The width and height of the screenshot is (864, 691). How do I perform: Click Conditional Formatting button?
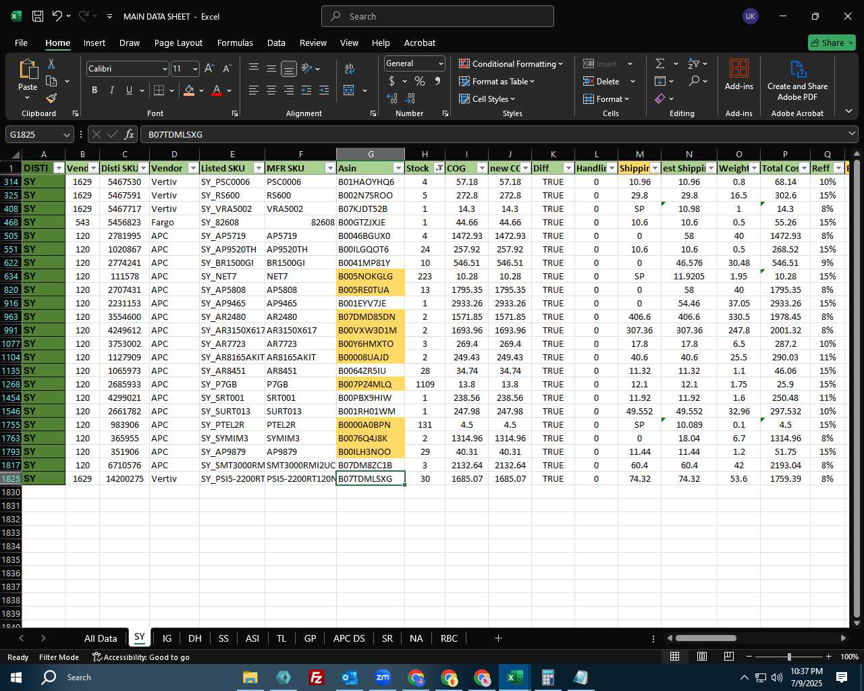pos(511,63)
